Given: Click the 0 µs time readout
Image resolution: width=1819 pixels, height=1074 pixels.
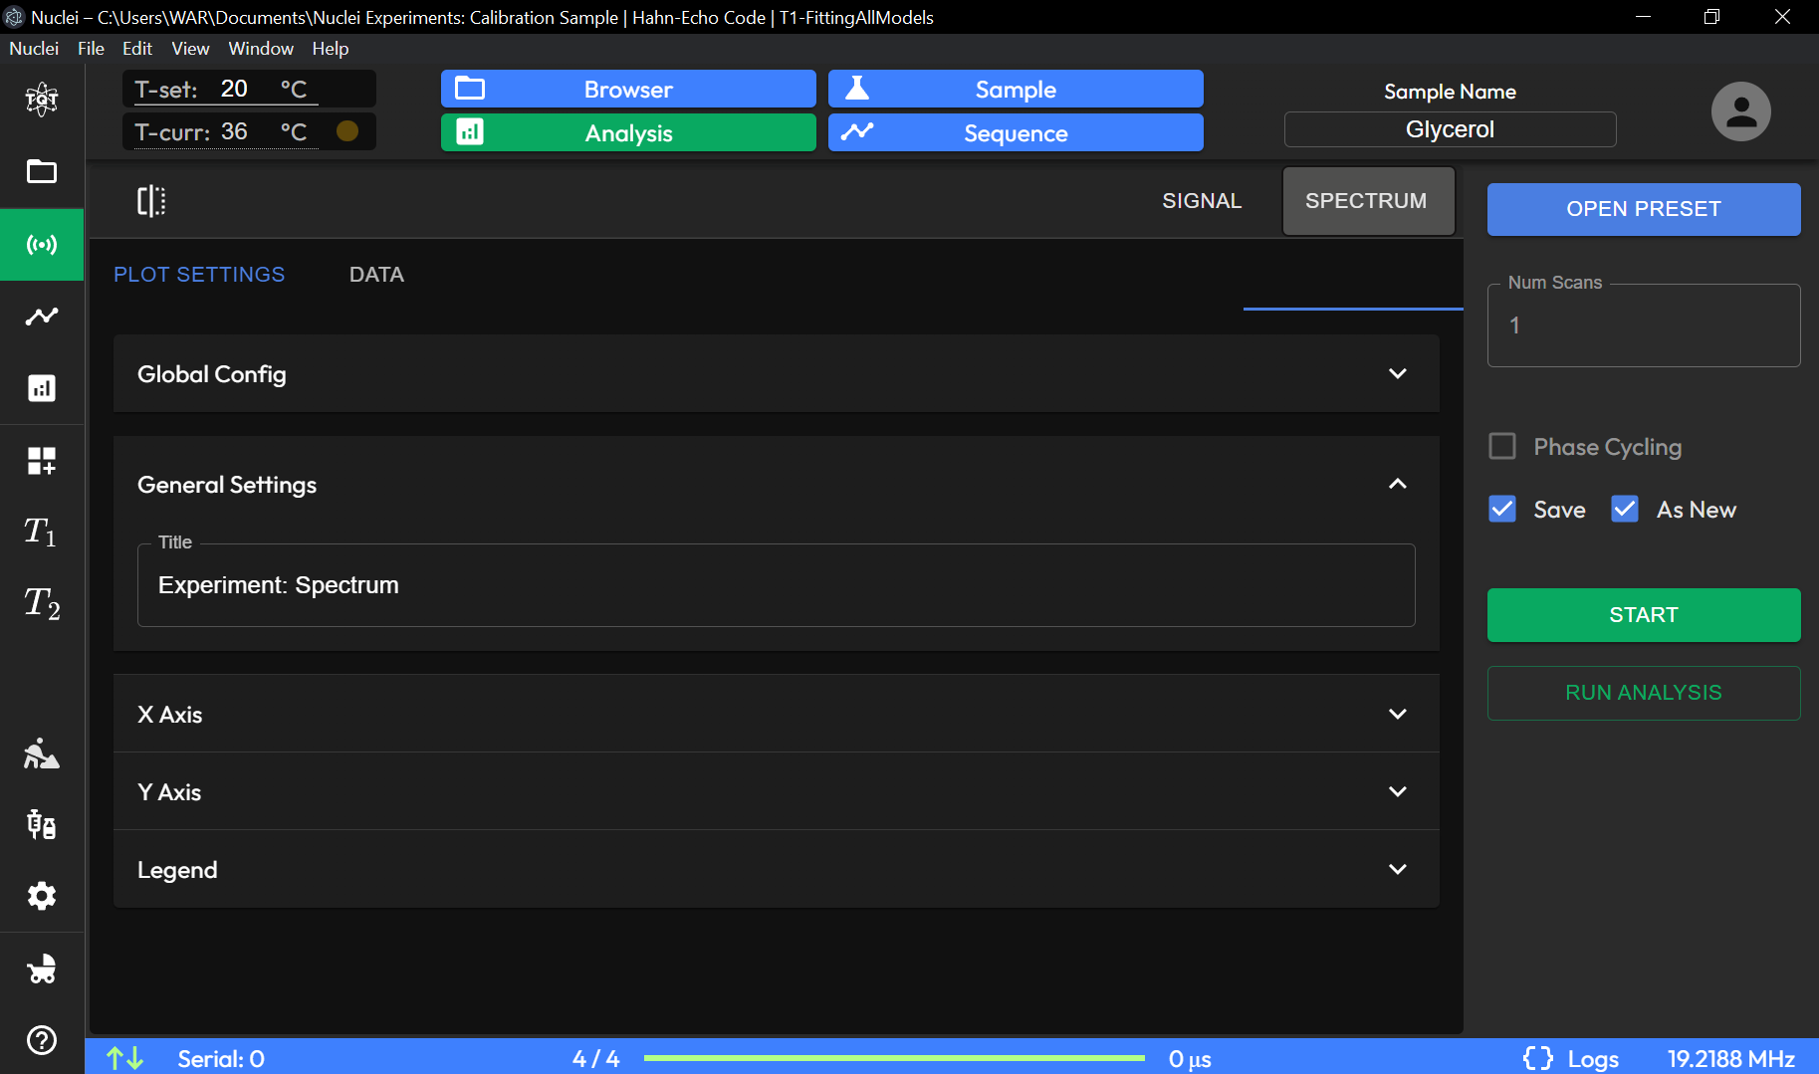Looking at the screenshot, I should (x=1190, y=1058).
